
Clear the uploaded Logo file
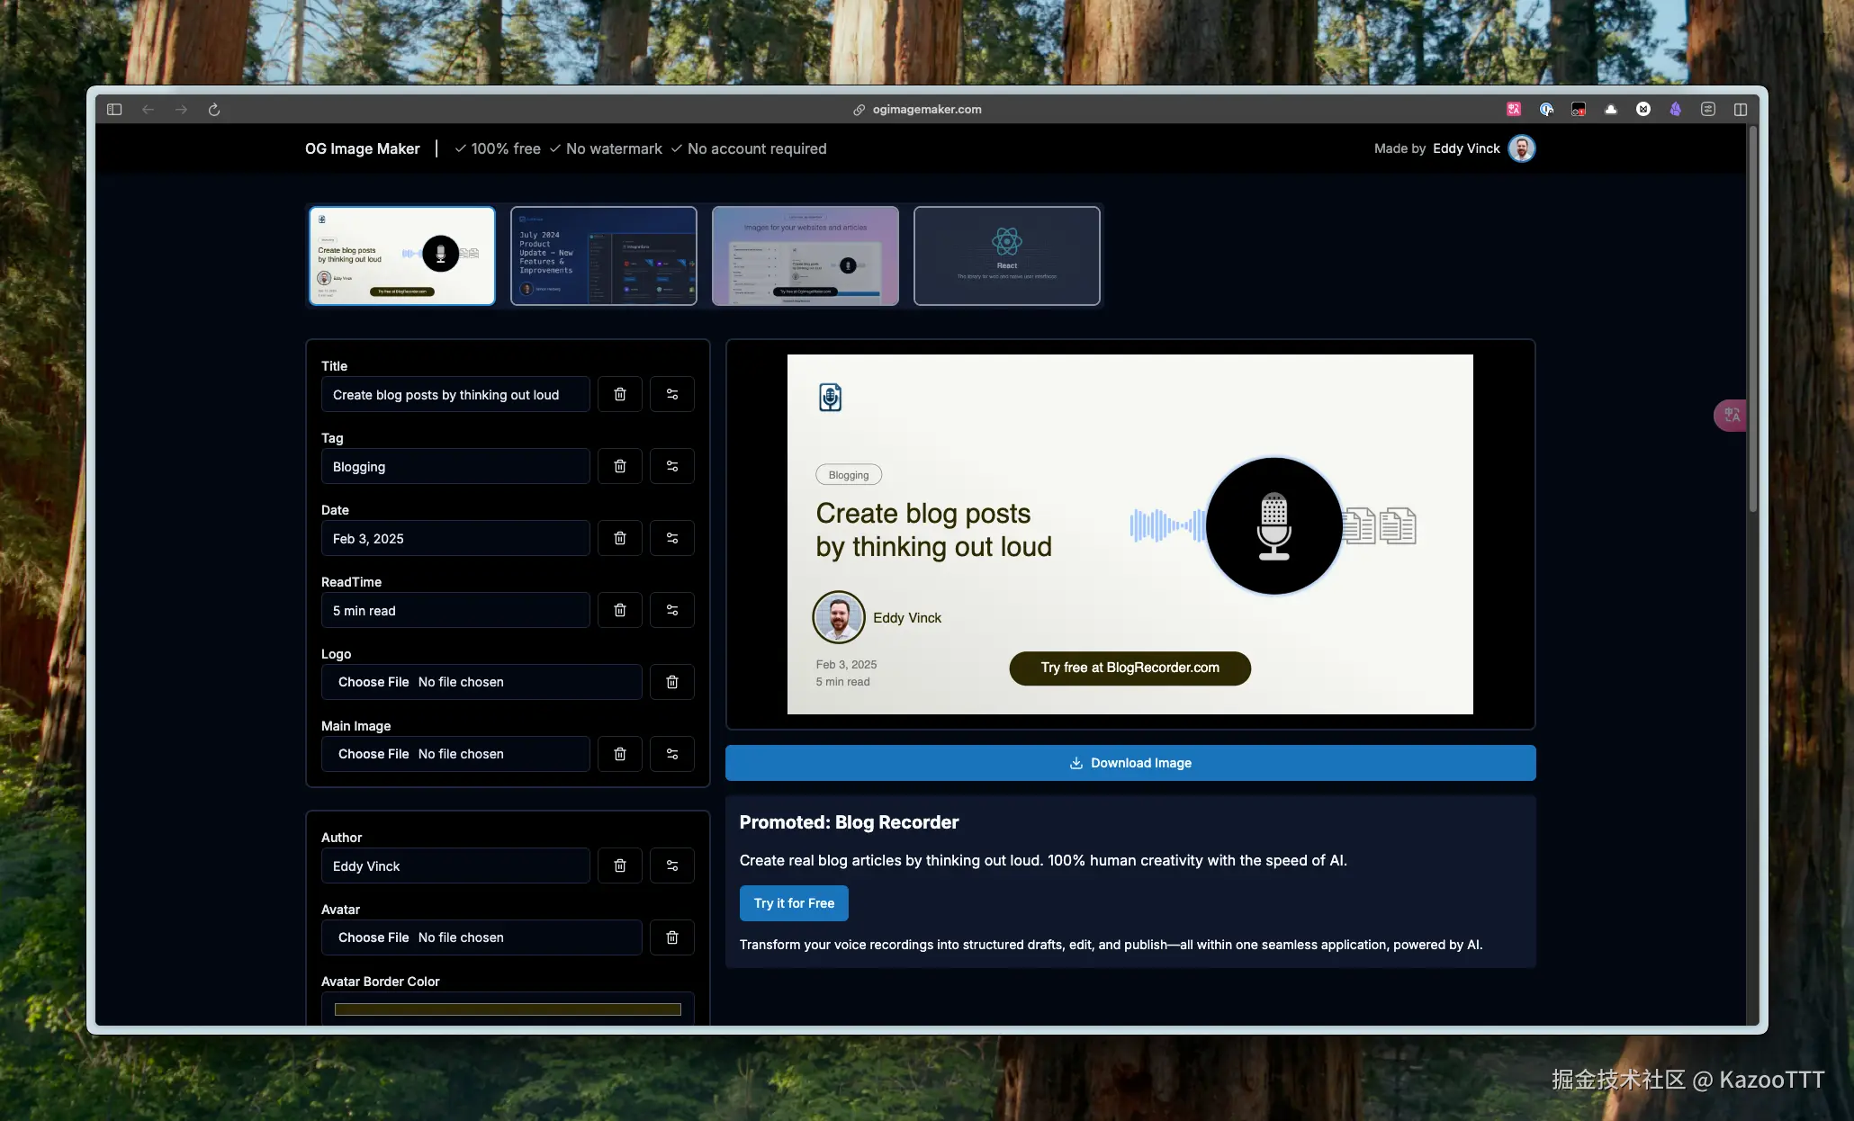pyautogui.click(x=671, y=682)
